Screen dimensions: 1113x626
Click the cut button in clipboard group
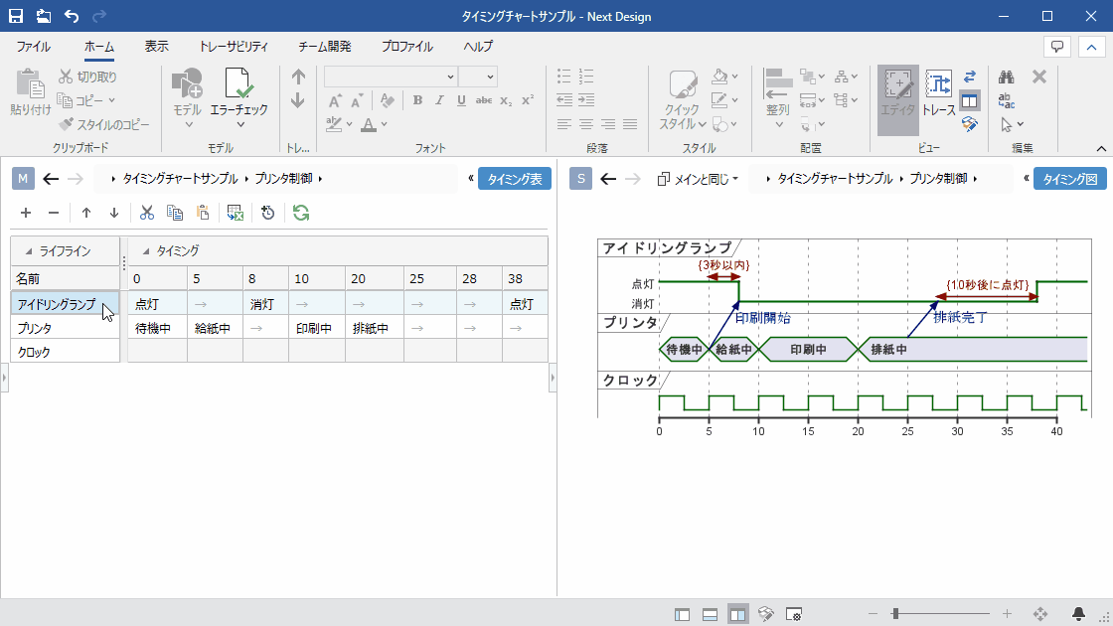tap(88, 77)
